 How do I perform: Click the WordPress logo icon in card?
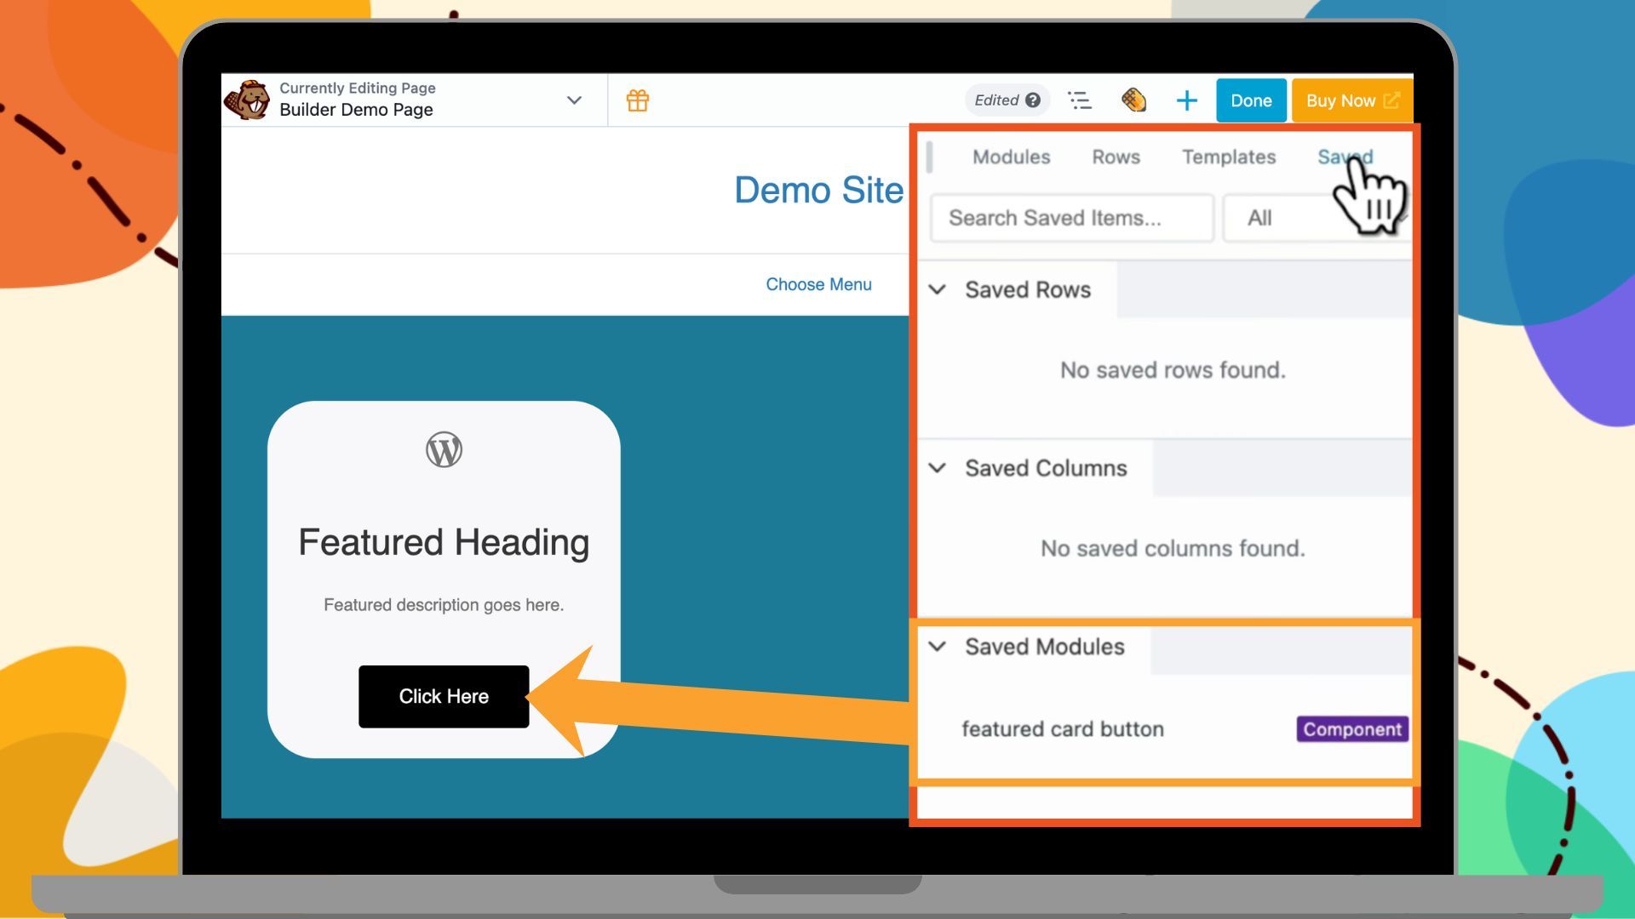[x=444, y=449]
